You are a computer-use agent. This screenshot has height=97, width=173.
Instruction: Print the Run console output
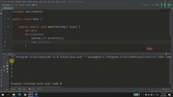click(x=7, y=69)
